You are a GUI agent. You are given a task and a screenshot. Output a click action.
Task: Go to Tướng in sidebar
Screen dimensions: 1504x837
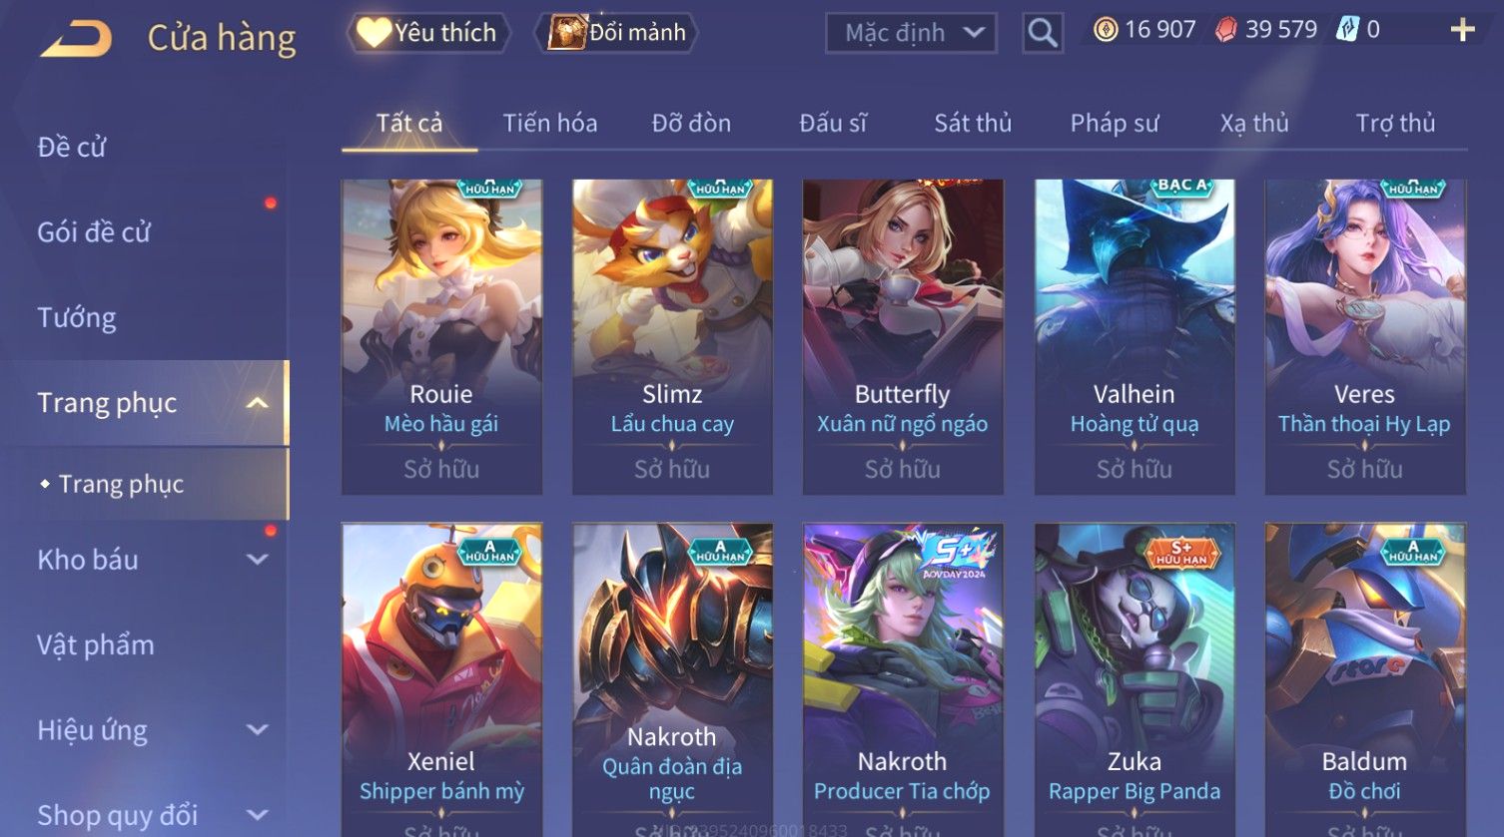tap(77, 317)
